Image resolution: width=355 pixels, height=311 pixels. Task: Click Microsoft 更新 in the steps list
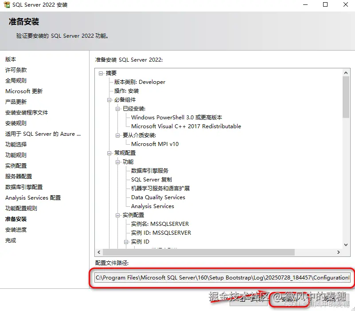click(24, 91)
